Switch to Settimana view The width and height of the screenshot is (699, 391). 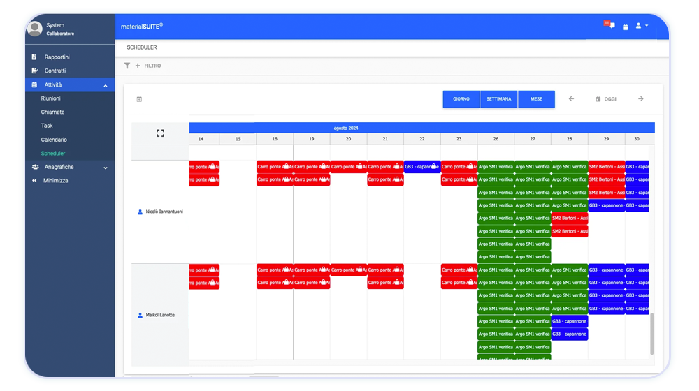pyautogui.click(x=499, y=99)
